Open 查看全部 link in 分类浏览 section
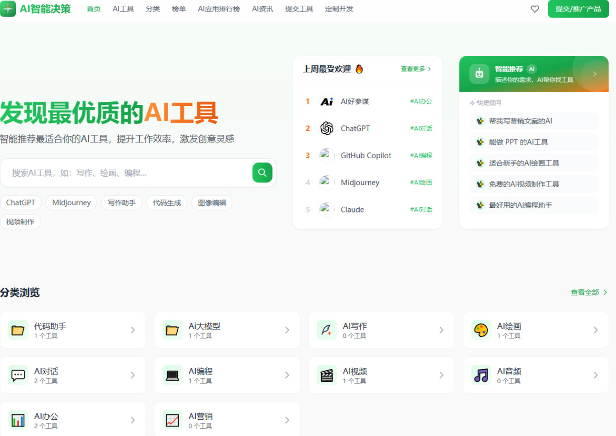Image resolution: width=616 pixels, height=436 pixels. coord(585,292)
